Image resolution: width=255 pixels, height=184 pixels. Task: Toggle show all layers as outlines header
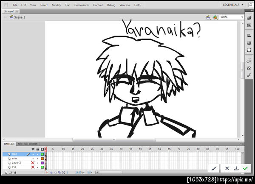click(x=42, y=149)
